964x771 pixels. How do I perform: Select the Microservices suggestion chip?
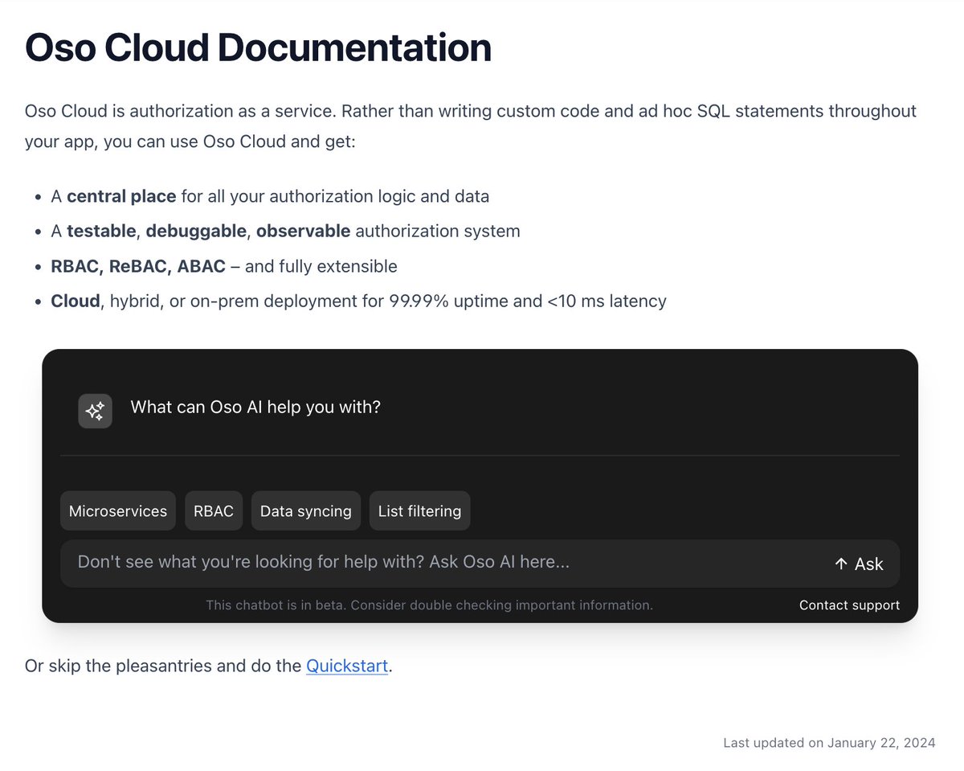tap(118, 511)
